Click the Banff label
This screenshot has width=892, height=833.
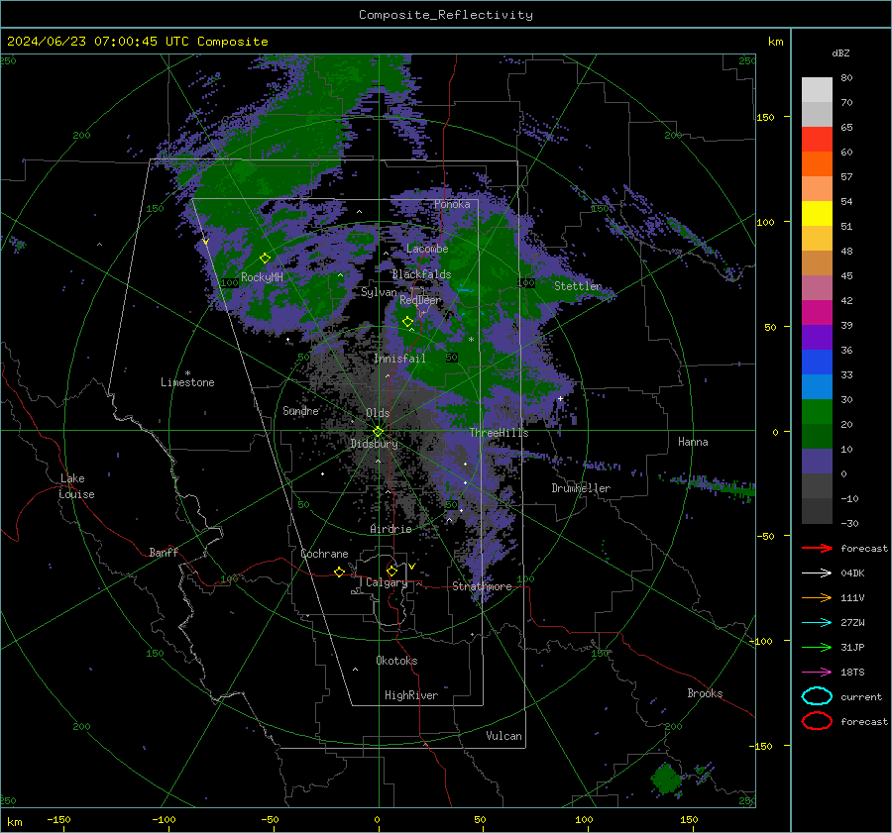click(164, 552)
